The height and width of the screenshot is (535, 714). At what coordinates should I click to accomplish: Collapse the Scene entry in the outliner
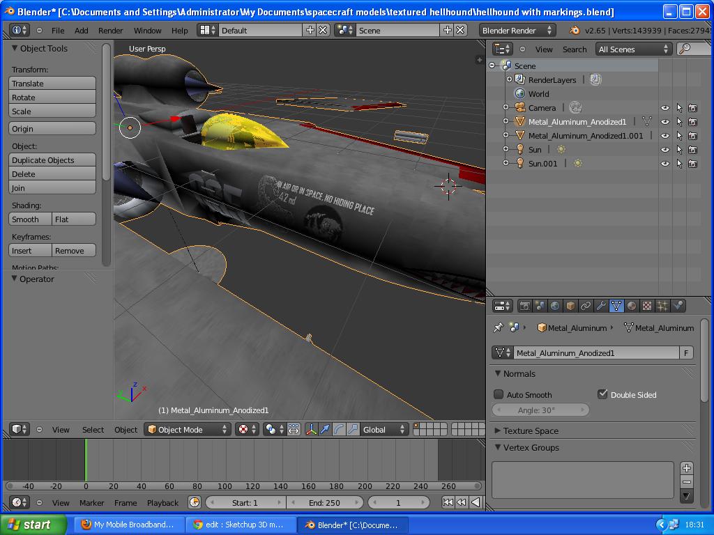(x=494, y=65)
